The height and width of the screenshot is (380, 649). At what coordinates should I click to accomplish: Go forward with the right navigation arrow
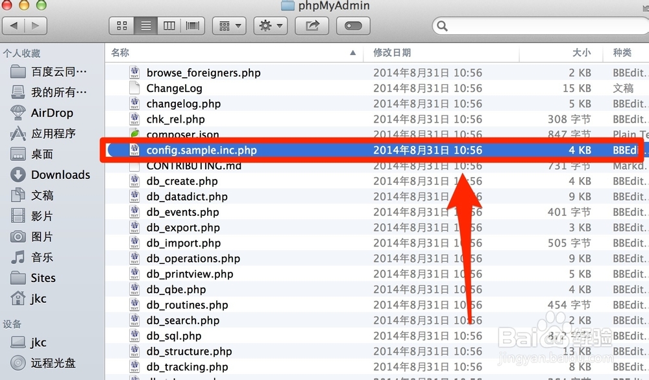pyautogui.click(x=36, y=26)
